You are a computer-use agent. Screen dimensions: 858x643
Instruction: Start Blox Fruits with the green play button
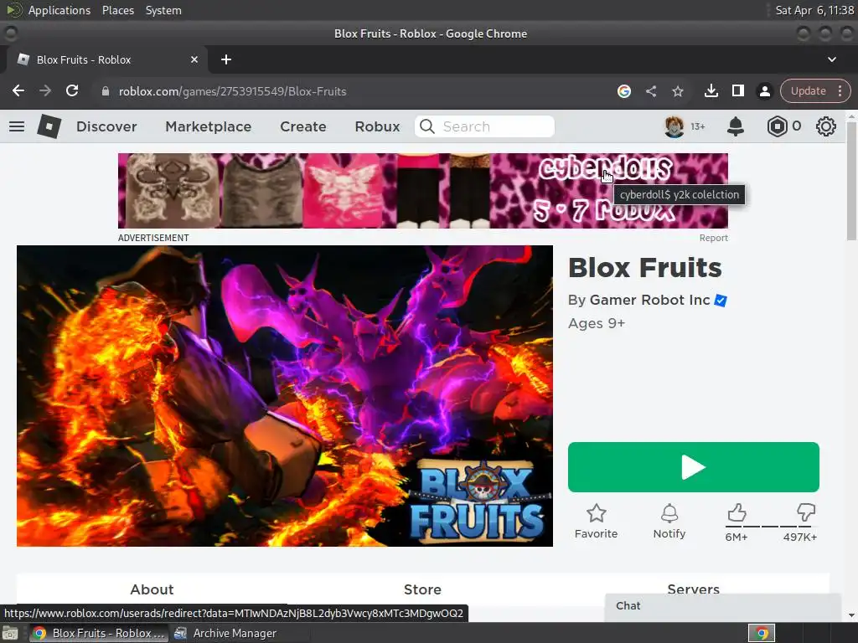[693, 467]
